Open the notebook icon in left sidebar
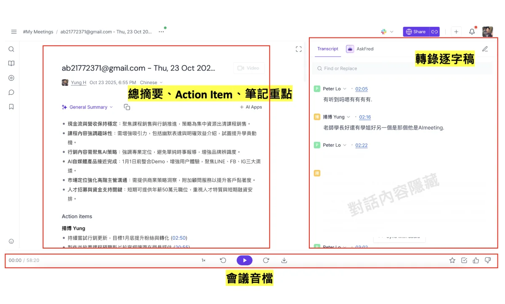Viewport: 505px width, 304px height. coord(11,63)
